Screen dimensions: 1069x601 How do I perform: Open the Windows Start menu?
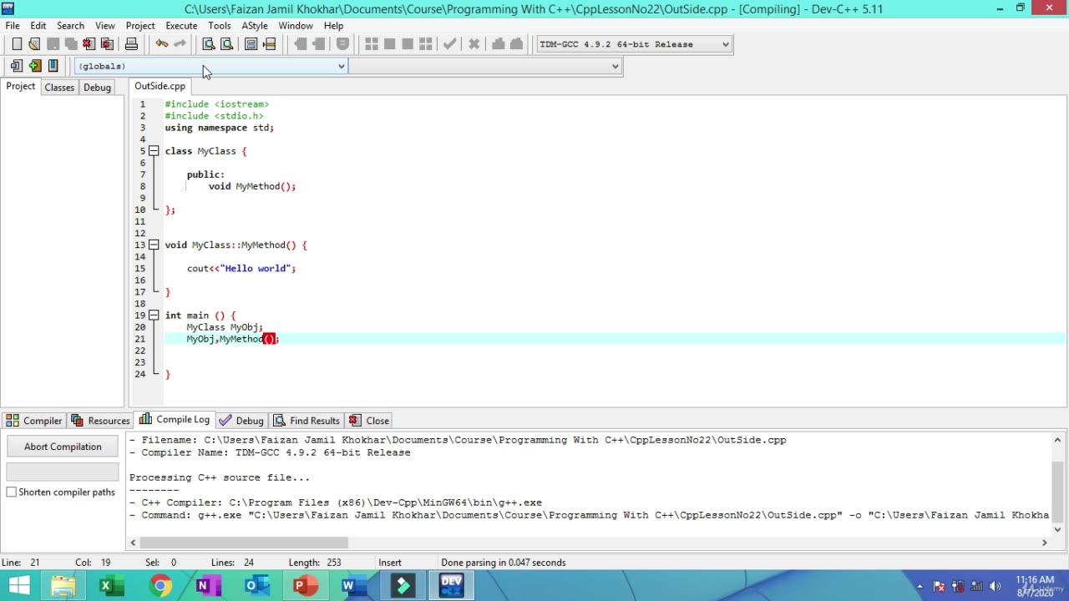(x=18, y=586)
